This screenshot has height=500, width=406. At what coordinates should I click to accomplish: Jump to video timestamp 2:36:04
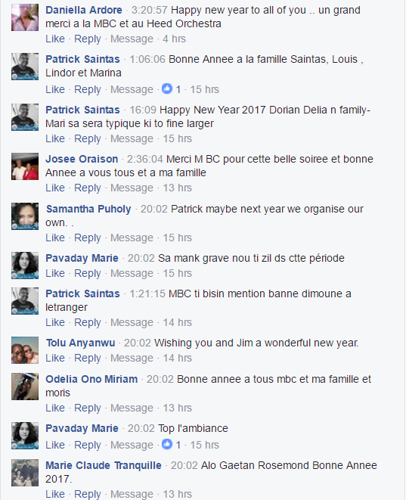(x=145, y=159)
